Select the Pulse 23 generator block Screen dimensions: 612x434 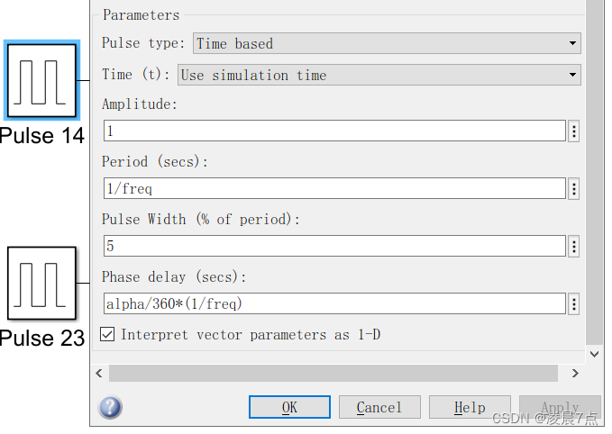click(43, 283)
